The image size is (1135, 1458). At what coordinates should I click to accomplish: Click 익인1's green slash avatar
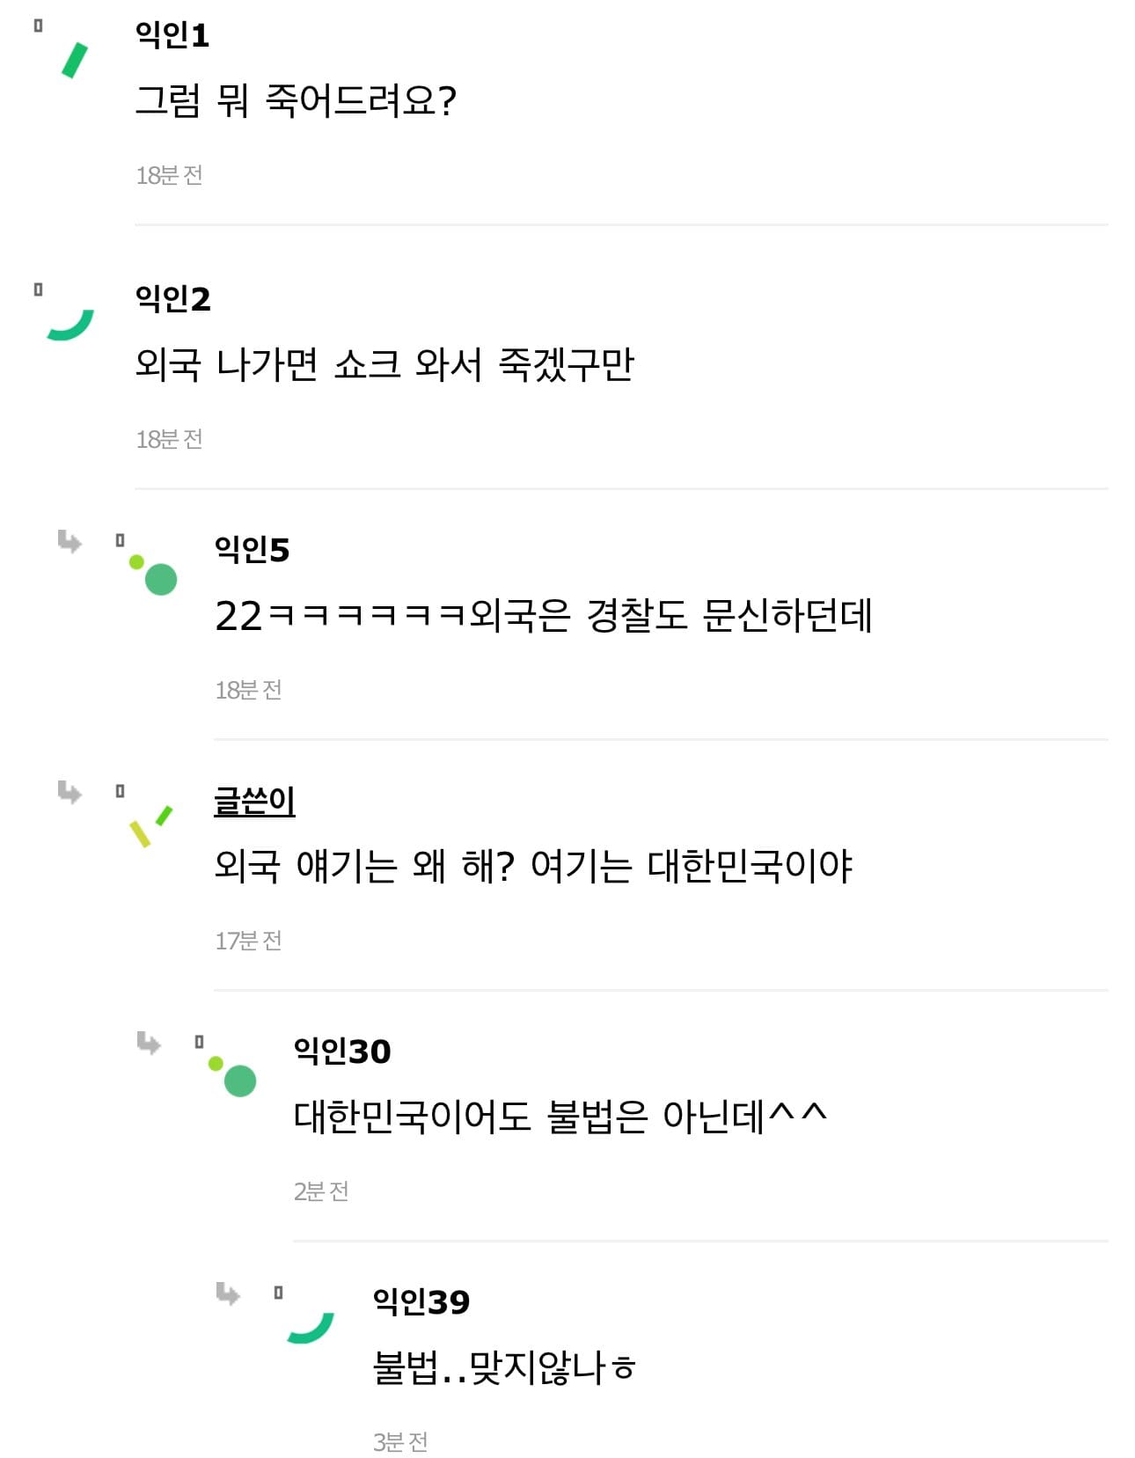[x=74, y=61]
